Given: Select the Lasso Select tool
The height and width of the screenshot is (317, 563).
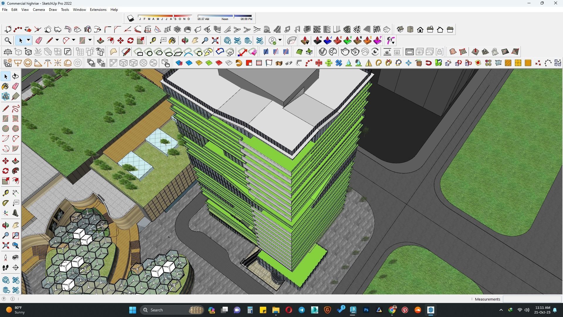Looking at the screenshot, I should (x=16, y=76).
